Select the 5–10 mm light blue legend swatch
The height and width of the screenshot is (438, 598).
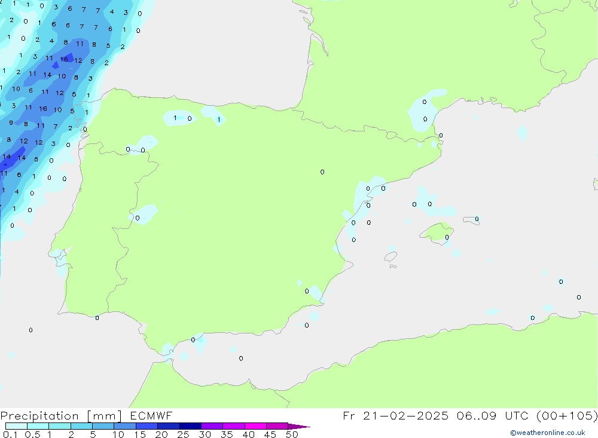coord(103,426)
